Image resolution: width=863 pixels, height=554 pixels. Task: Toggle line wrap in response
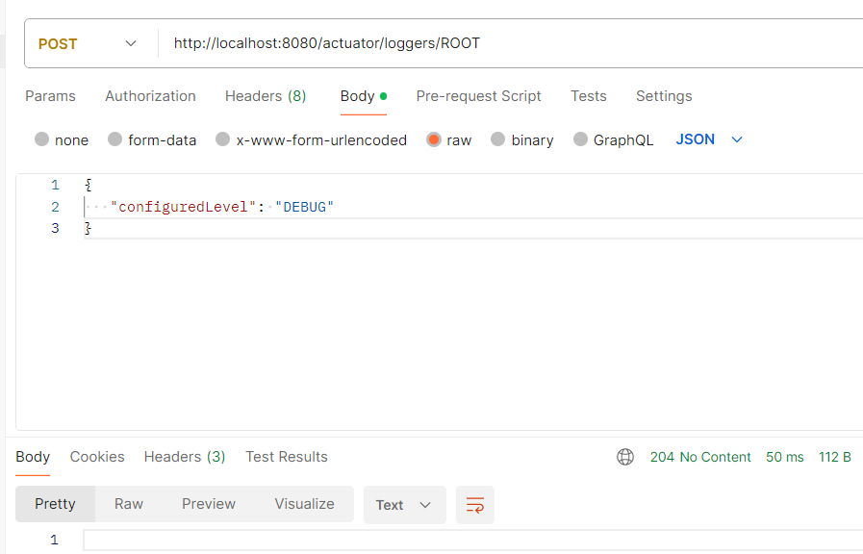point(475,505)
